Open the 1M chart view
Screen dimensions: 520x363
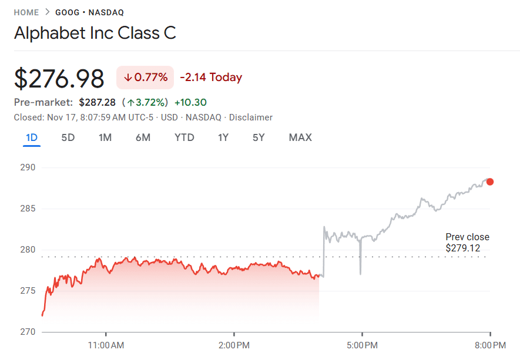105,137
